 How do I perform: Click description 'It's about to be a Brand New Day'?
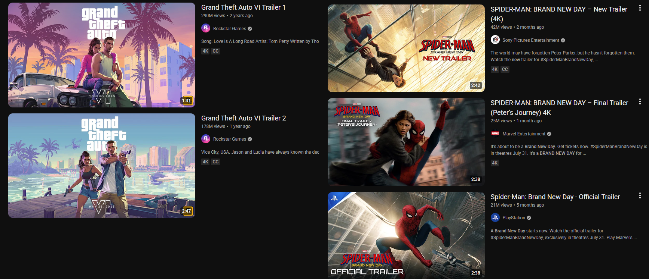pos(569,150)
